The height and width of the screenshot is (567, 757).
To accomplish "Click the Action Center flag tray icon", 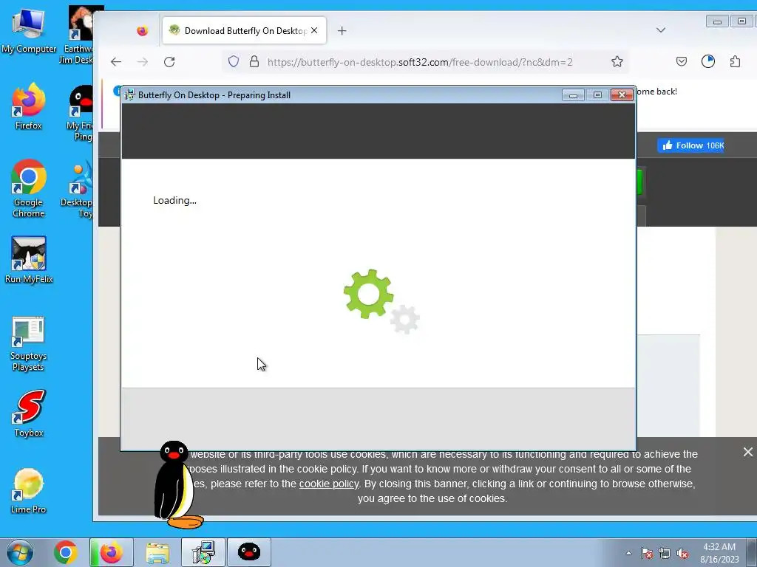I will coord(647,553).
